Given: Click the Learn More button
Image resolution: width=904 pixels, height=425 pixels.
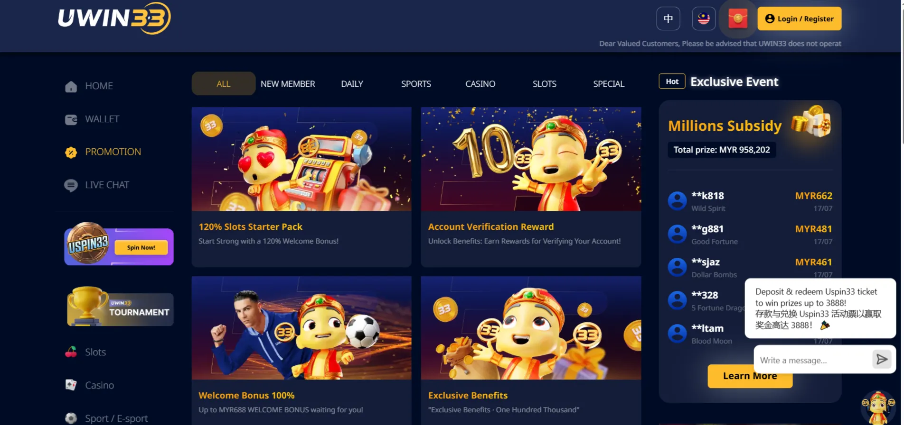Looking at the screenshot, I should (x=750, y=376).
